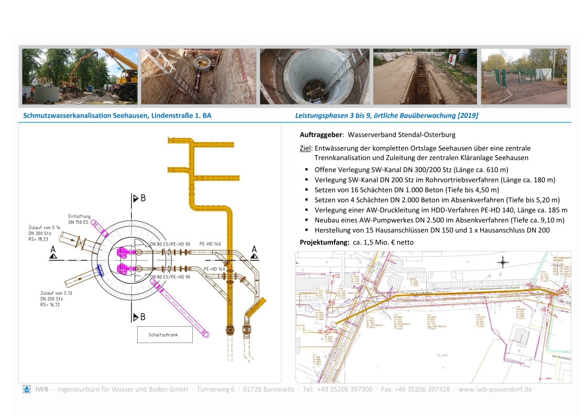The height and width of the screenshot is (415, 588).
Task: Open the green fence gate photo
Action: (x=524, y=76)
